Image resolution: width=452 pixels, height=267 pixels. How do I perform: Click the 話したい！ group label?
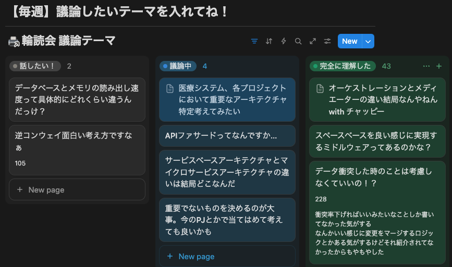35,66
